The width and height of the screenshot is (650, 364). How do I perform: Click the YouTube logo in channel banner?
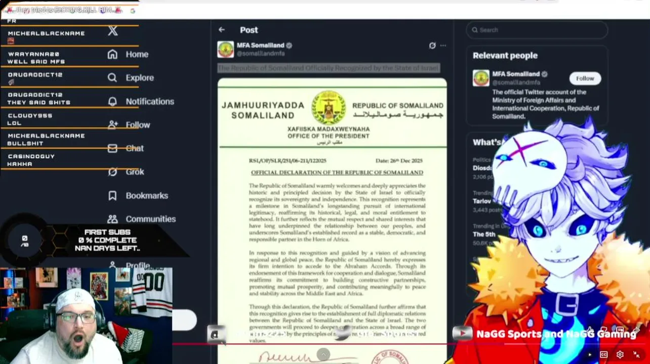coord(462,333)
